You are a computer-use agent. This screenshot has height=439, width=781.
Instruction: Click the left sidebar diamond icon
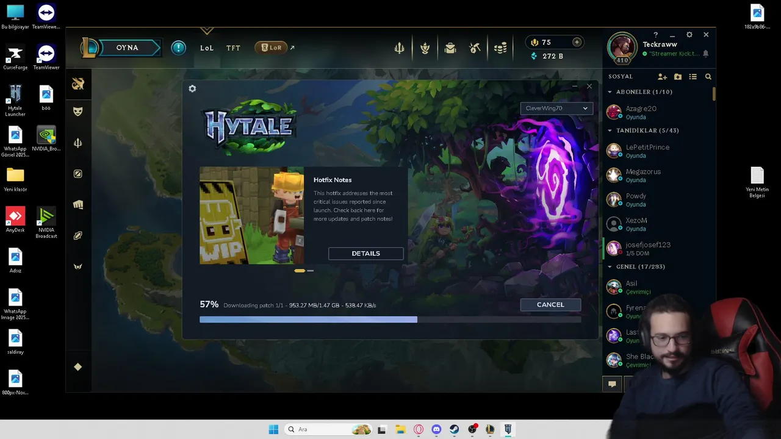78,367
